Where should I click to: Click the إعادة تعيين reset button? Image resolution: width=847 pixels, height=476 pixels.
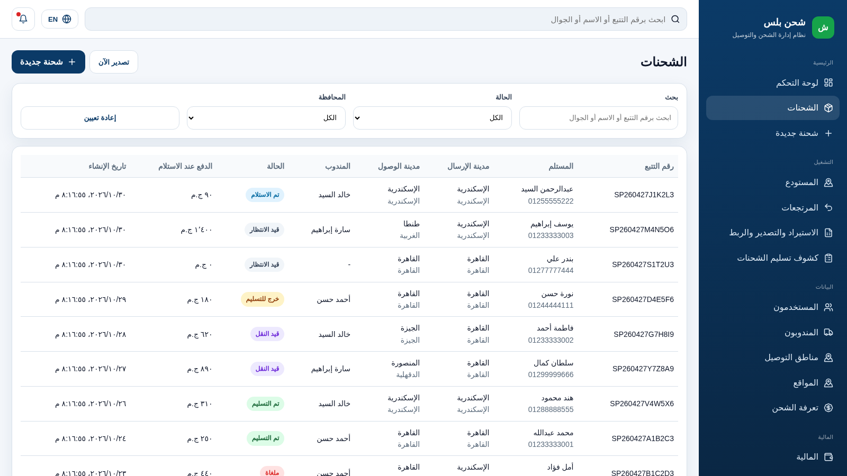pyautogui.click(x=100, y=118)
